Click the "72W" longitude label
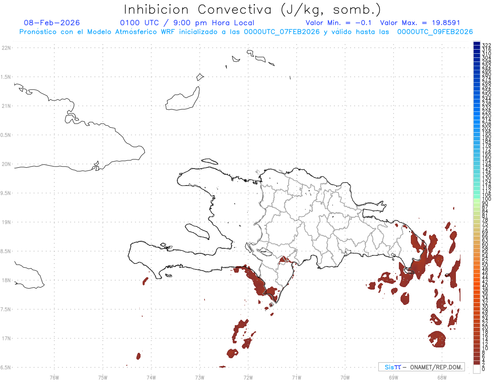 tap(248, 377)
